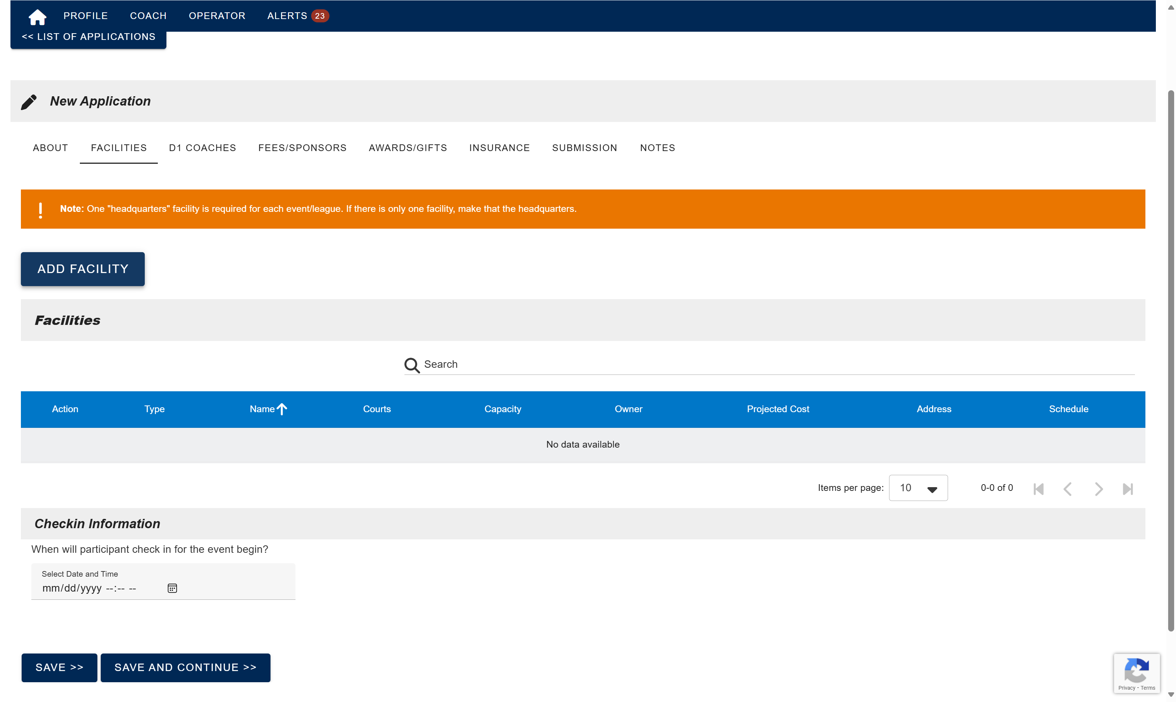Click SAVE AND CONTINUE >> button
1176x702 pixels.
(185, 667)
